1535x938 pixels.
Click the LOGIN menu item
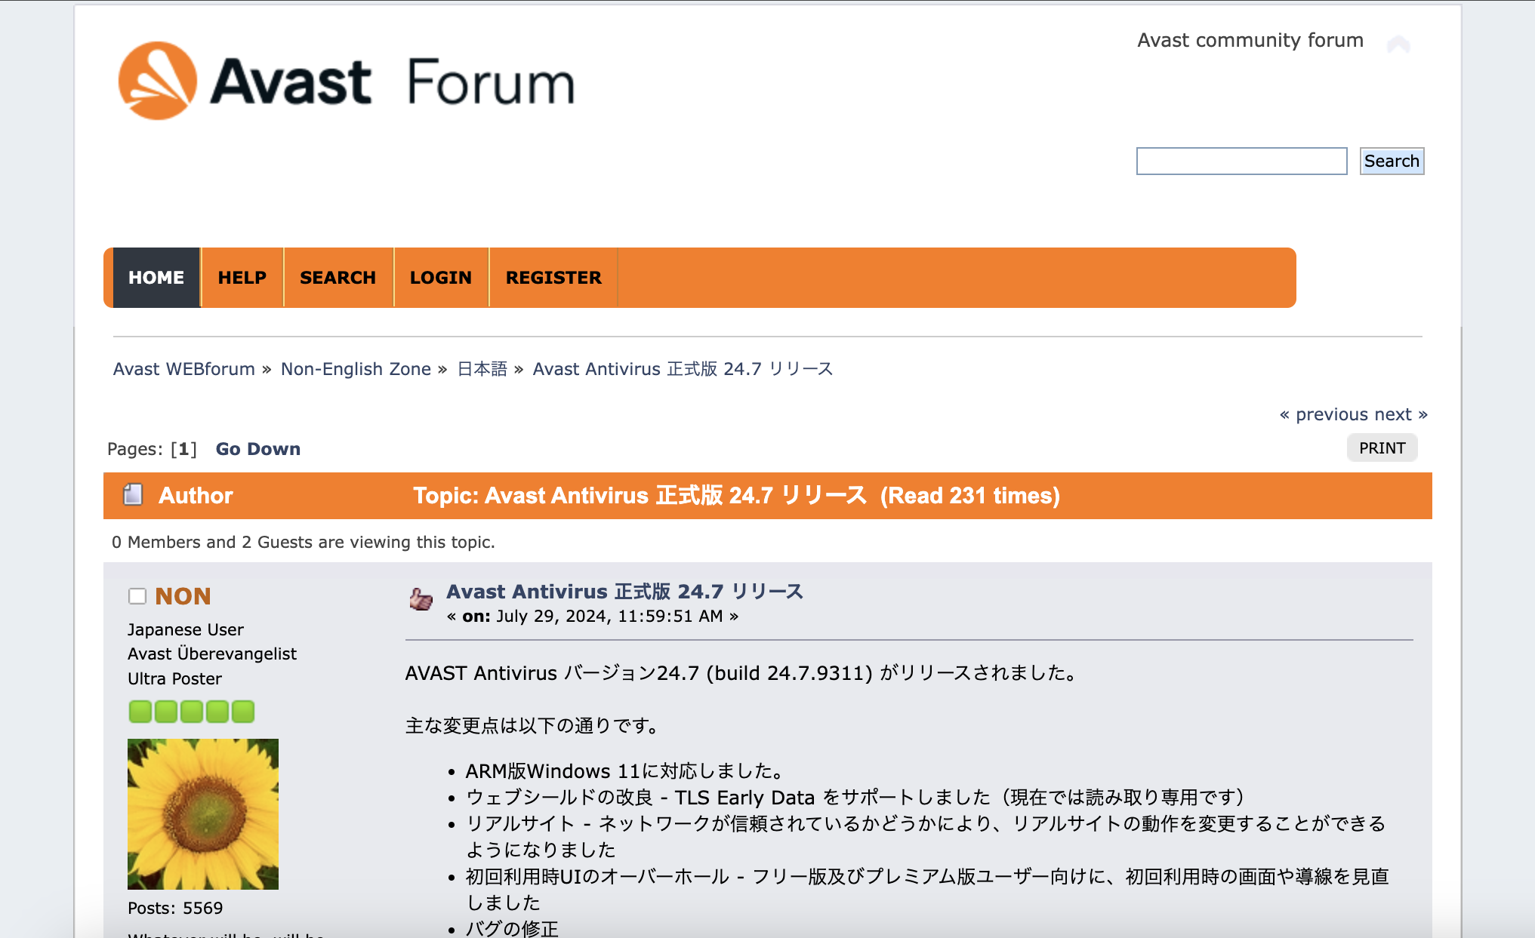[x=441, y=277]
